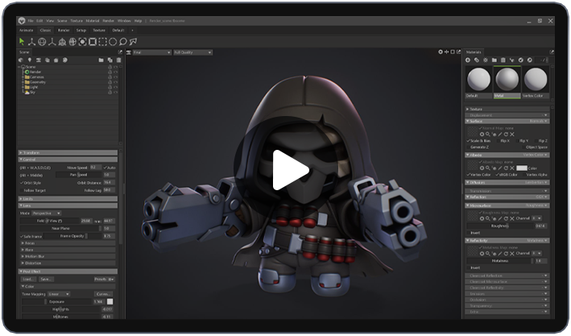Switch to the Animate workspace tab
This screenshot has width=571, height=336.
coord(27,31)
